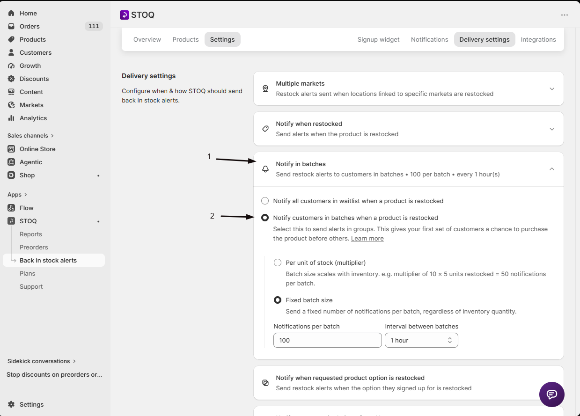This screenshot has height=416, width=580.
Task: Expand the Multiple markets section chevron
Action: pyautogui.click(x=552, y=89)
